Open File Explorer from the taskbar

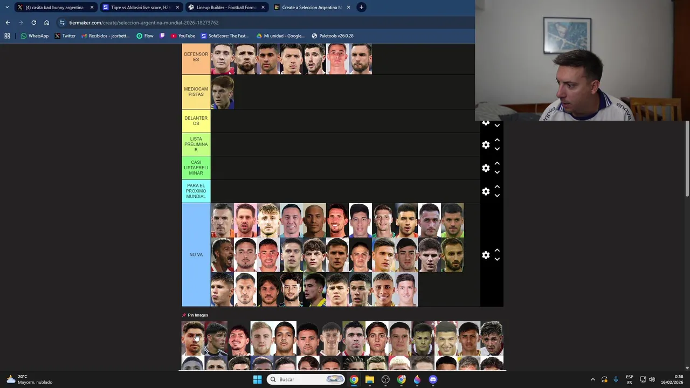pos(370,379)
